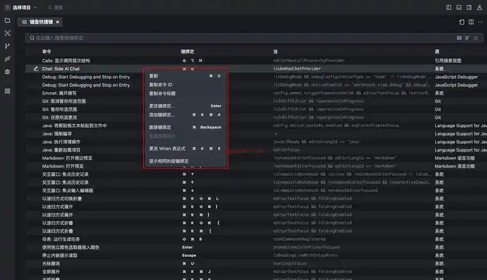The image size is (487, 280).
Task: Select the 全部展开 row
Action: click(x=256, y=271)
